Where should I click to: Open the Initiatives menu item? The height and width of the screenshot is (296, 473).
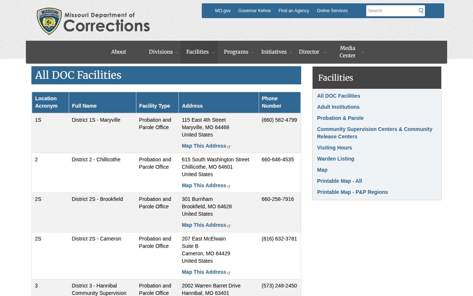pos(274,52)
